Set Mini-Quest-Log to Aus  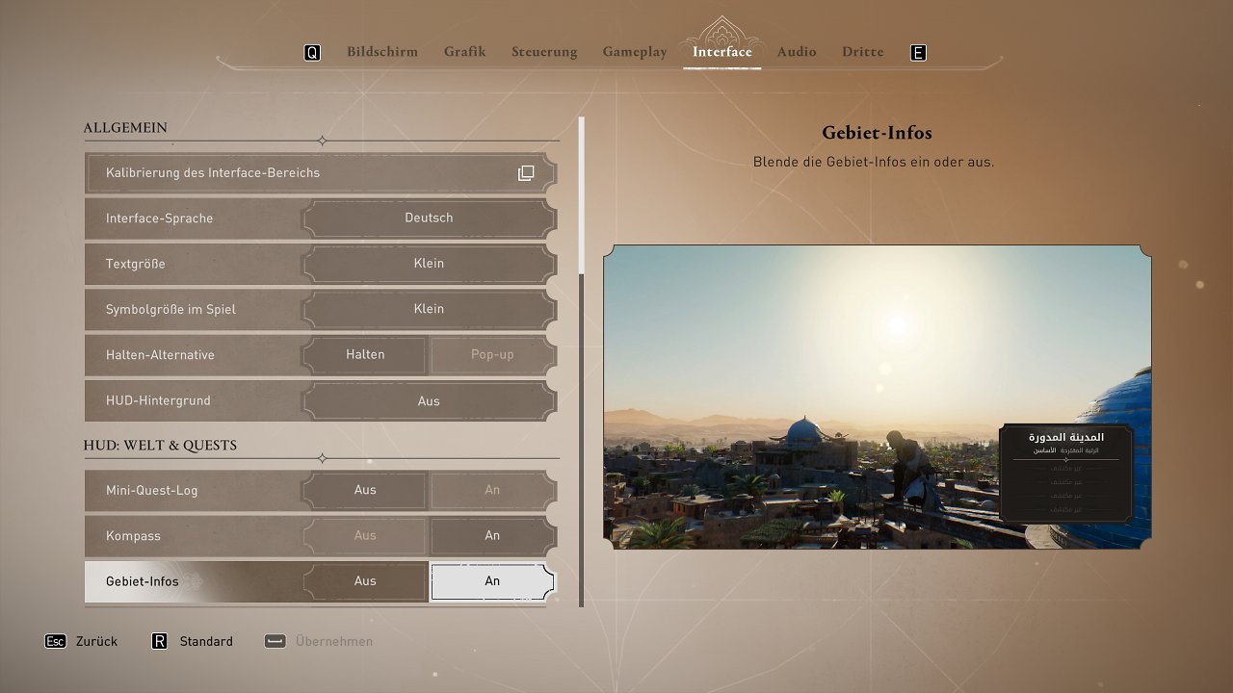tap(365, 490)
